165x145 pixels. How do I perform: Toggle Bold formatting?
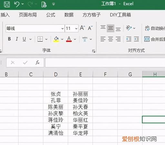tap(9, 39)
